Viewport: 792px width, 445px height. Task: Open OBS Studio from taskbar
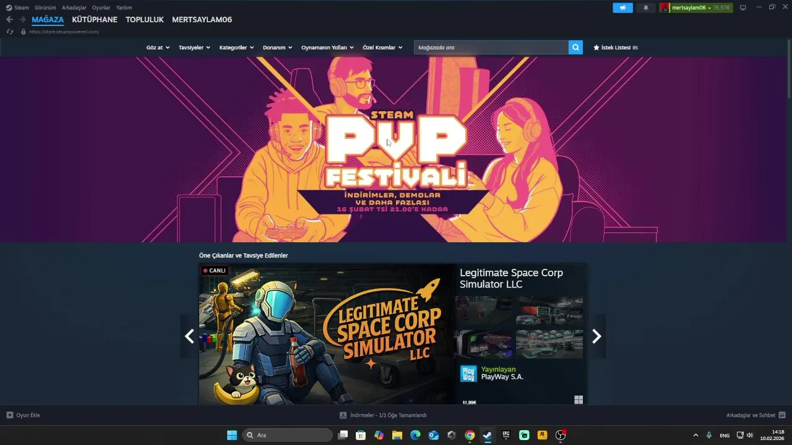tap(561, 435)
